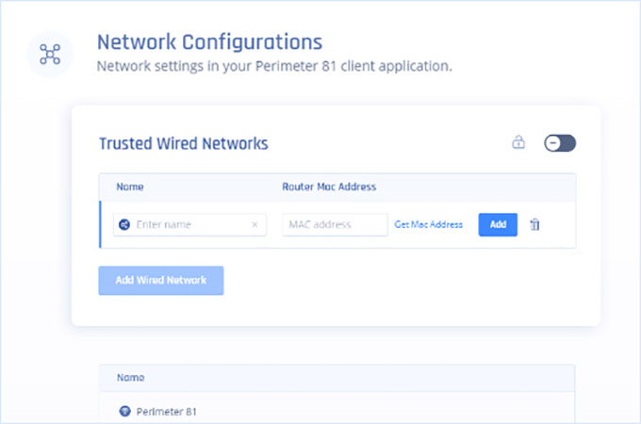Click the Name column header in wired table

130,187
